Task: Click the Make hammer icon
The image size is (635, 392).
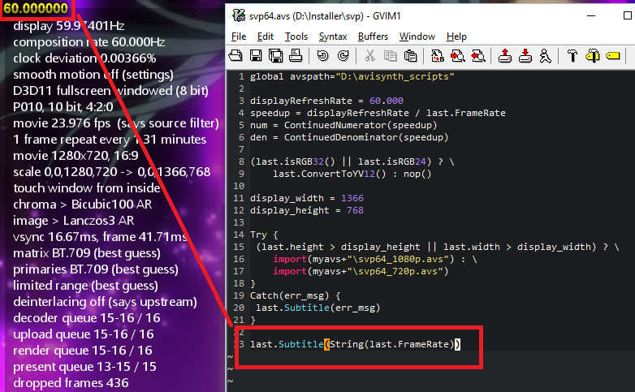Action: pos(572,56)
